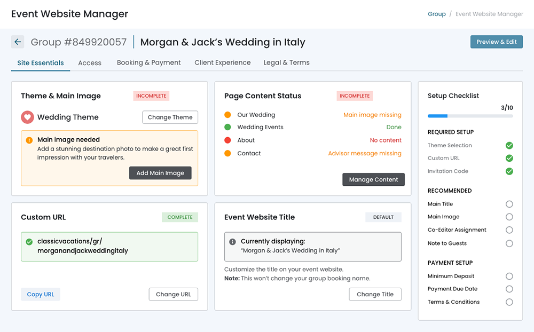Click the info icon beside Currently displaying

coord(232,242)
